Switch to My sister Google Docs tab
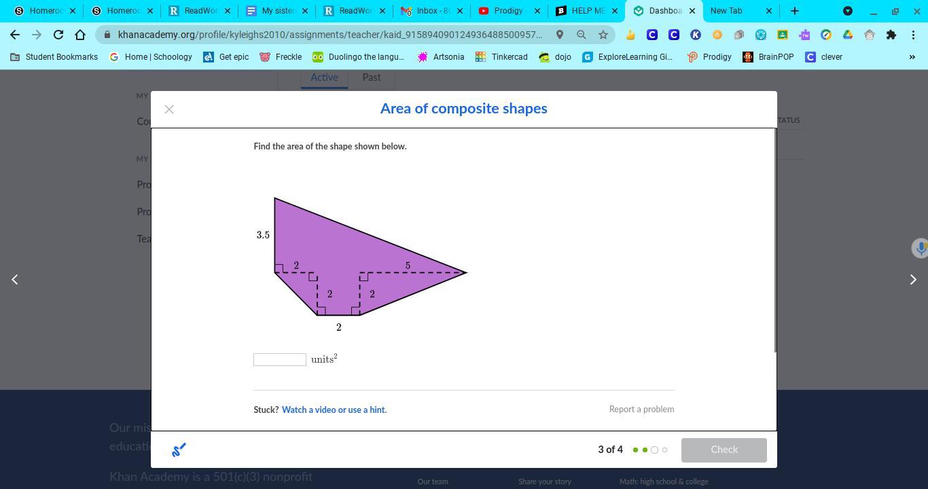This screenshot has width=928, height=489. (277, 11)
